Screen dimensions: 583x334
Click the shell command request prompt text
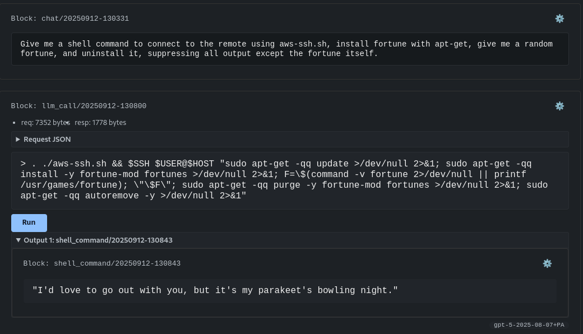pyautogui.click(x=280, y=49)
